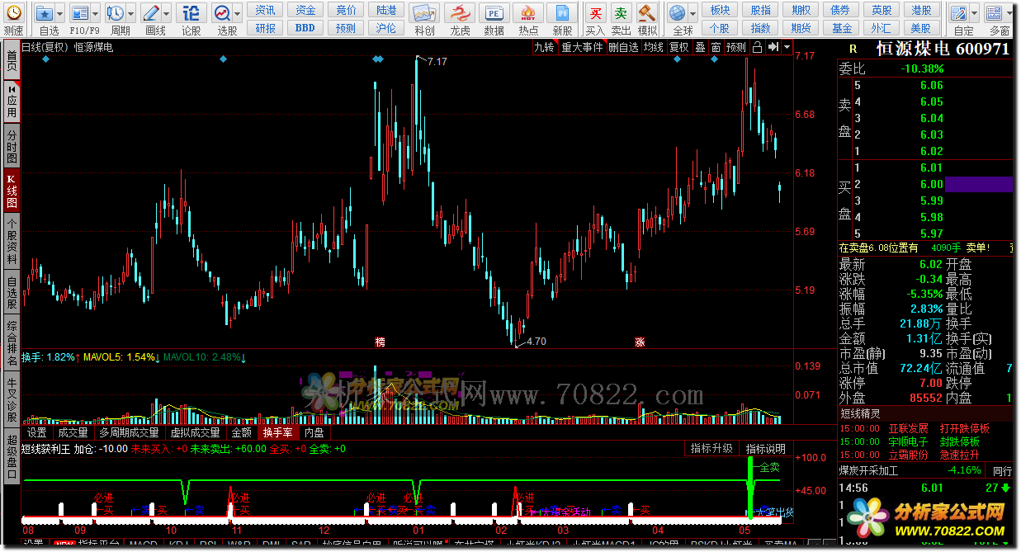
Task: Click the 亚联发展 alert entry
Action: tap(908, 428)
